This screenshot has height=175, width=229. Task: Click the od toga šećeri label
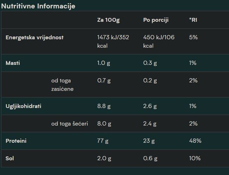coord(69,123)
